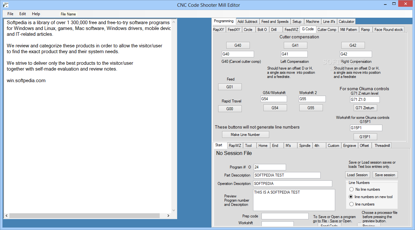The image size is (415, 230).
Task: Open the Custom lower tab
Action: [334, 146]
